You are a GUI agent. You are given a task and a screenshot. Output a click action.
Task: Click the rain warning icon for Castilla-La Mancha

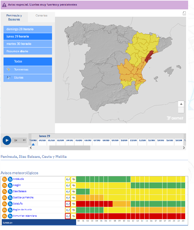pyautogui.click(x=68, y=198)
